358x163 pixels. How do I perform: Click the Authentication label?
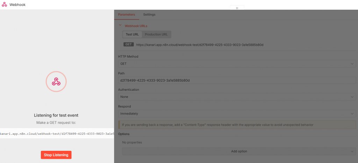point(129,90)
